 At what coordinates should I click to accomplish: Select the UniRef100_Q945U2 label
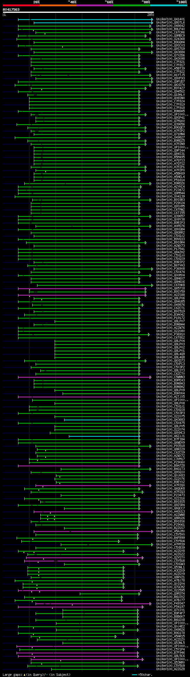coord(170,92)
